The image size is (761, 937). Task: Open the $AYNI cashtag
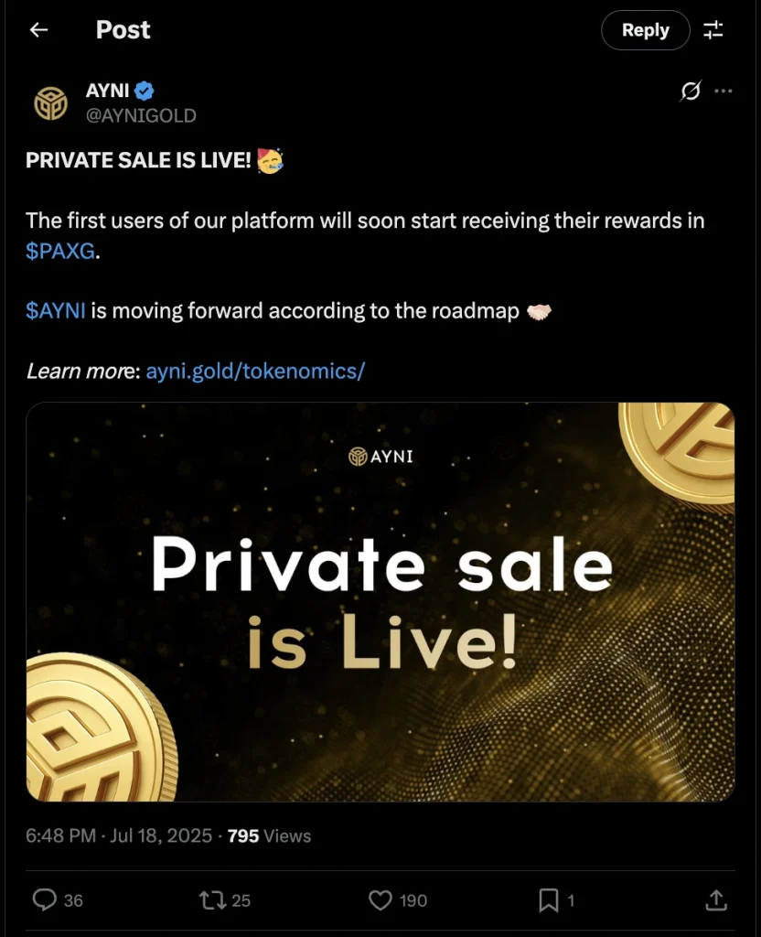coord(55,310)
